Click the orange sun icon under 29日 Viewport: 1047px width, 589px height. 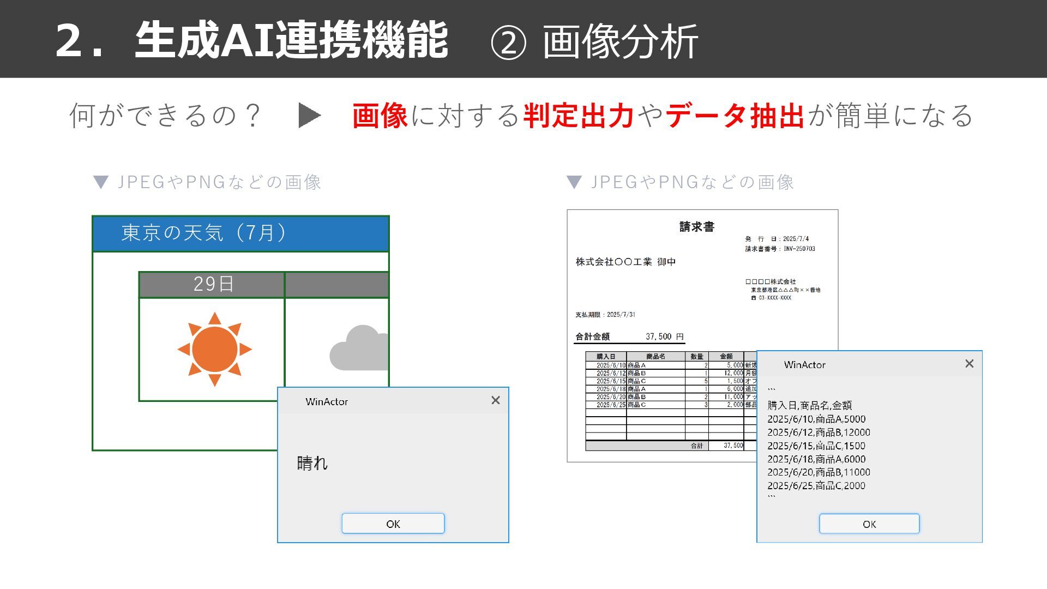(214, 349)
